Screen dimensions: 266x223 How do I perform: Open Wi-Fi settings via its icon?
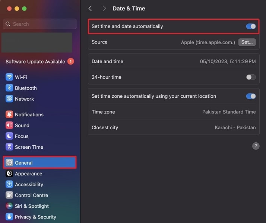9,77
